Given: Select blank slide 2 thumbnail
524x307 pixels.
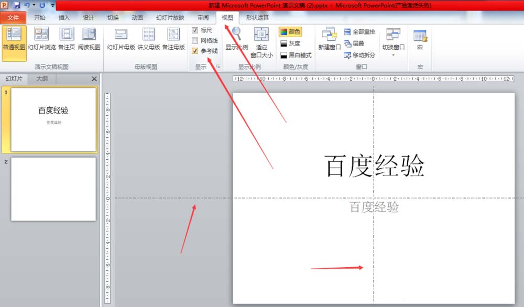Looking at the screenshot, I should coord(53,189).
